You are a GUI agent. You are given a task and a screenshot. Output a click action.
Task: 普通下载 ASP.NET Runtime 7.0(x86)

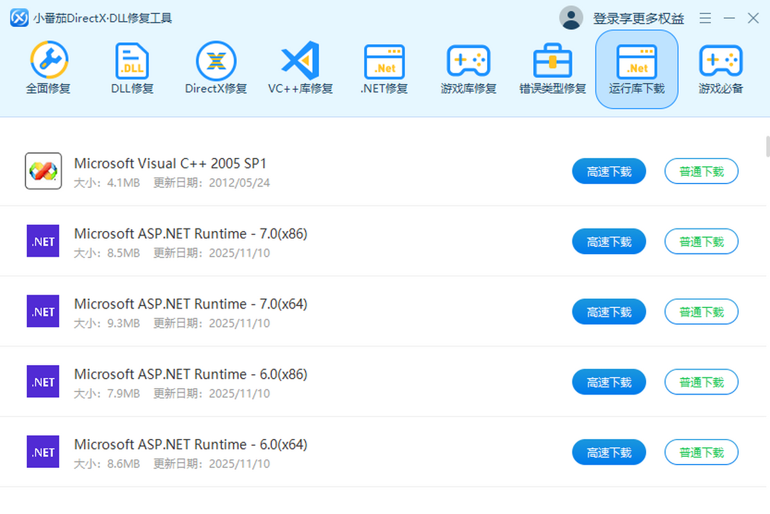701,241
